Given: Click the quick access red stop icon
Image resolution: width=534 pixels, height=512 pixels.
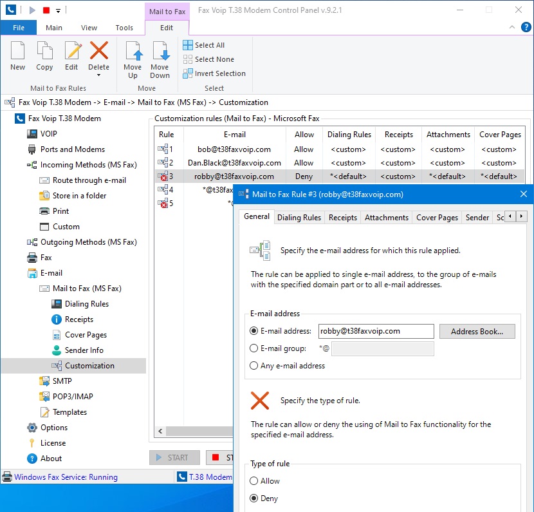Looking at the screenshot, I should pos(46,10).
